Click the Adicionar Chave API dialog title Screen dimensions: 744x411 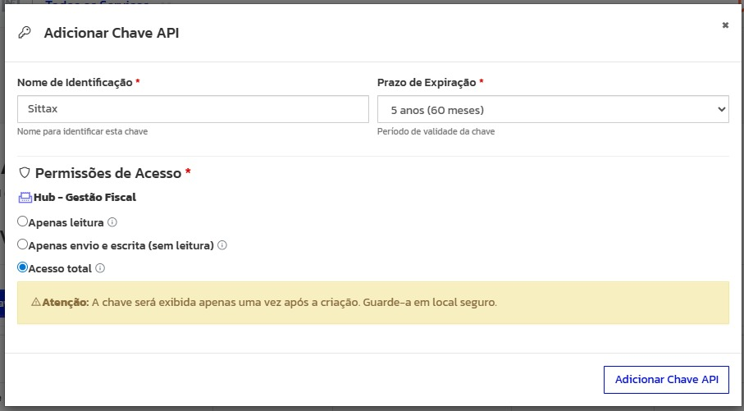(x=111, y=33)
